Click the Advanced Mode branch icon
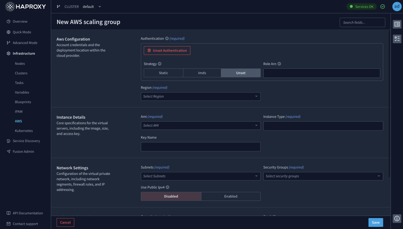 [8, 43]
